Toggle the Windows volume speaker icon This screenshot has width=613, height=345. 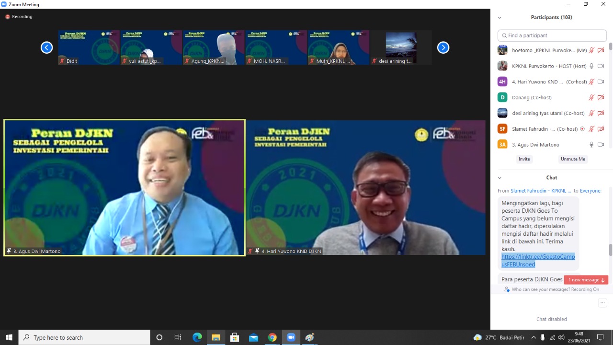point(561,337)
